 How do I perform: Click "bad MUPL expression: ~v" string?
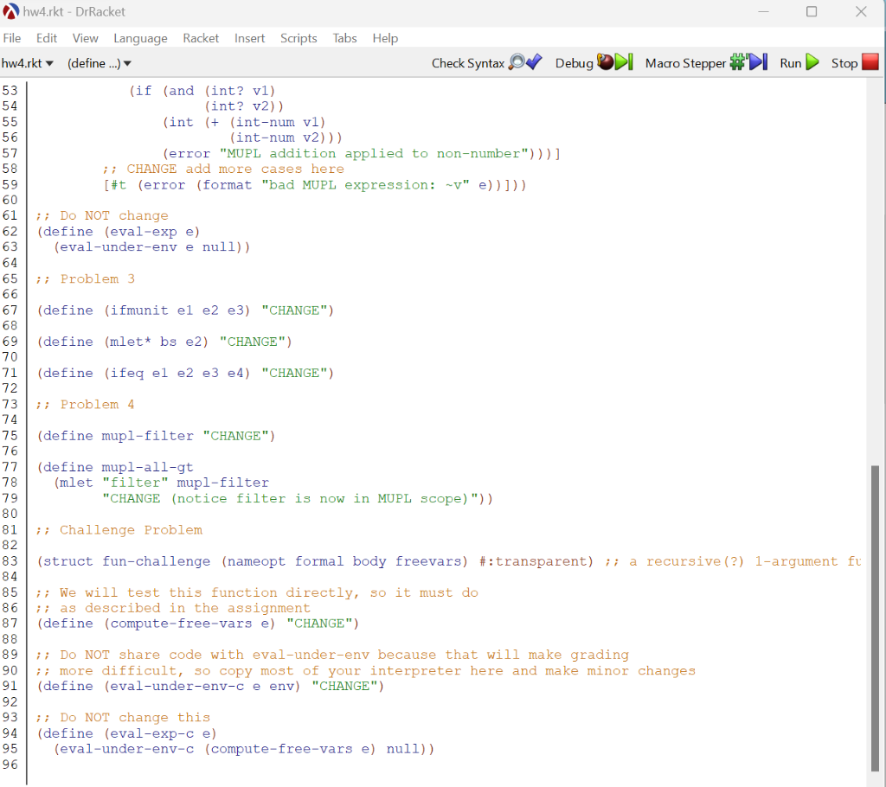(x=365, y=185)
